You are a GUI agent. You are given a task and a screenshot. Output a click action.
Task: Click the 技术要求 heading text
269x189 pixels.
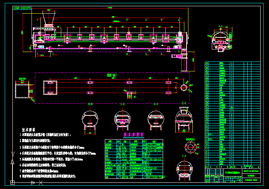point(28,130)
